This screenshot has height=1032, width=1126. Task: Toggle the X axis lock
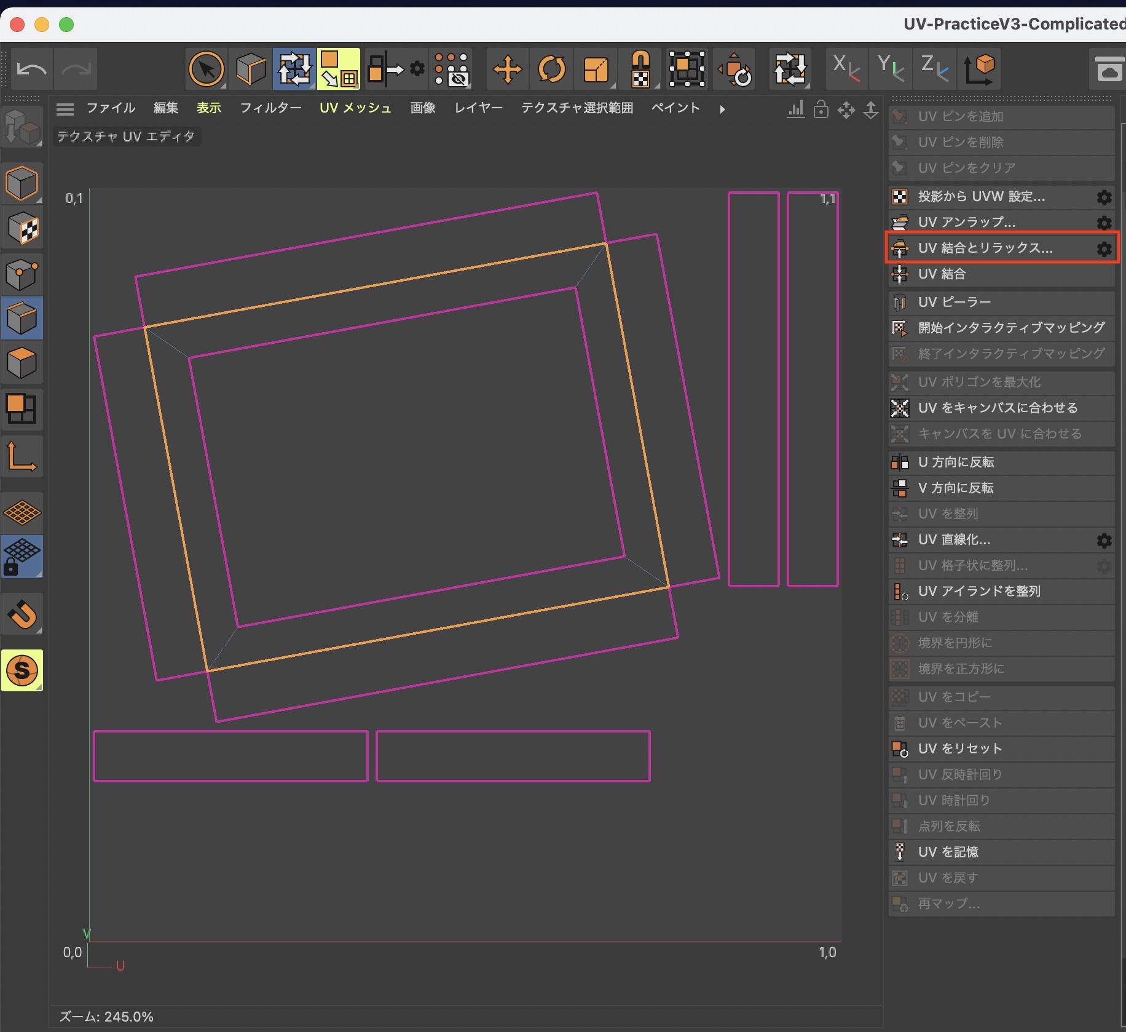click(846, 68)
